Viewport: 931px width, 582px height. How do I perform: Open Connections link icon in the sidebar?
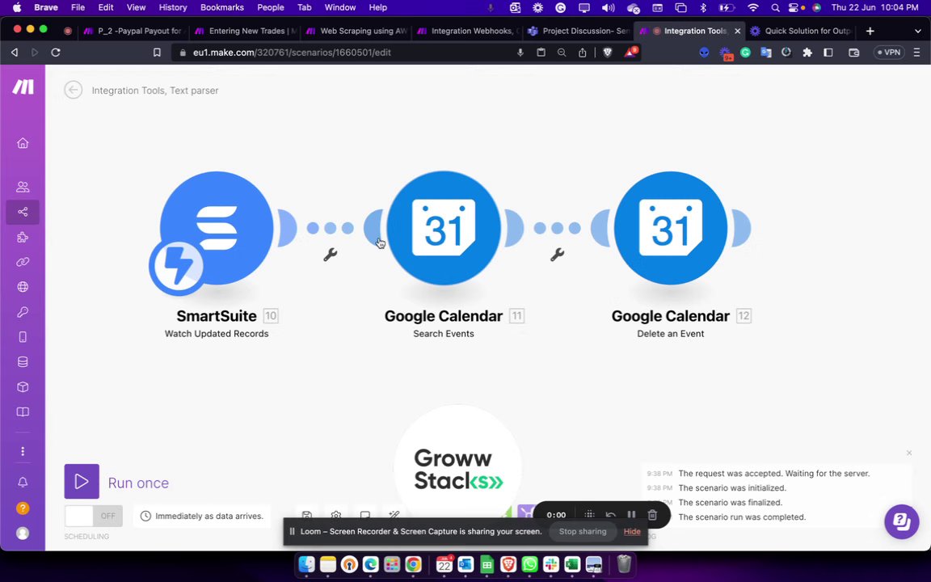coord(23,262)
